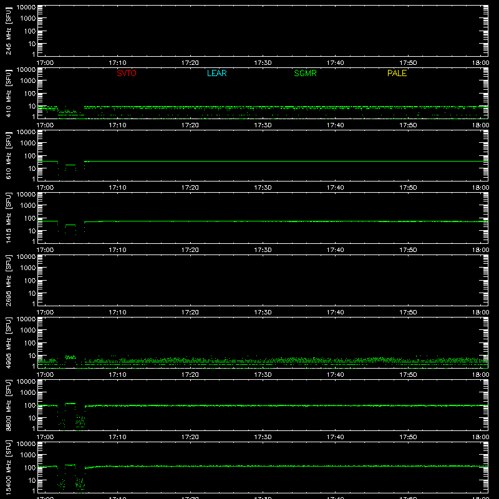This screenshot has width=499, height=499.
Task: Click the 10000 tick value on 4995 MHz axis
Action: click(26, 319)
